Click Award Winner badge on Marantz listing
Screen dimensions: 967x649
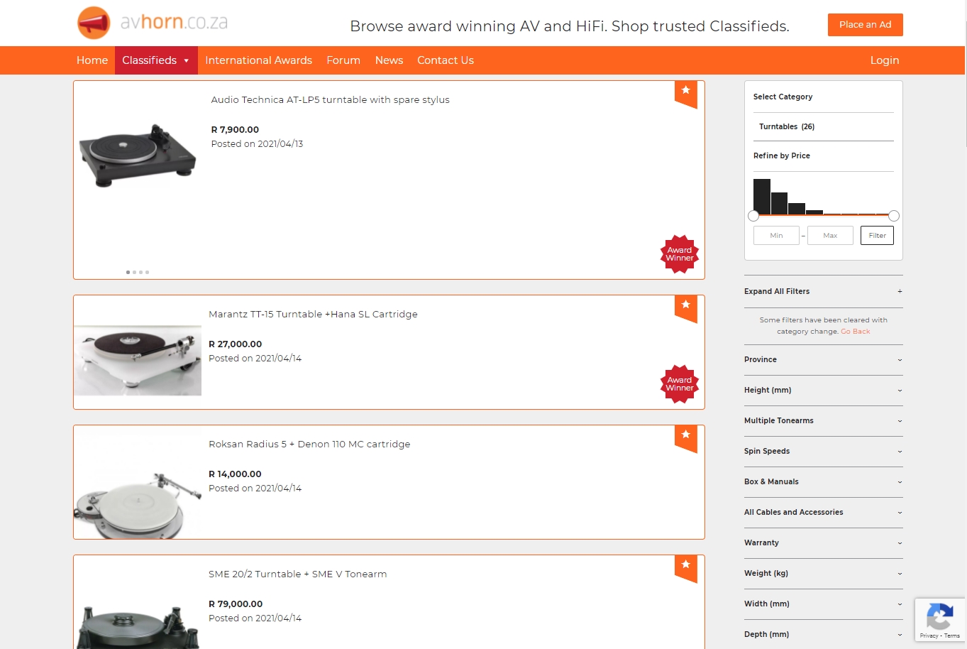(680, 384)
